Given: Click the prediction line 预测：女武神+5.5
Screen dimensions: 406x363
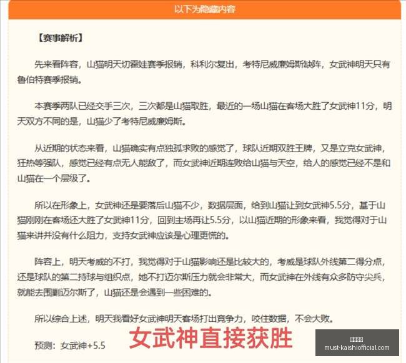Looking at the screenshot, I should coord(70,346).
